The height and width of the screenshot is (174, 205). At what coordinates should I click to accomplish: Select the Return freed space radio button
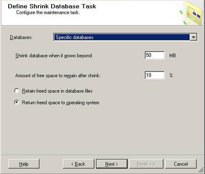[17, 102]
